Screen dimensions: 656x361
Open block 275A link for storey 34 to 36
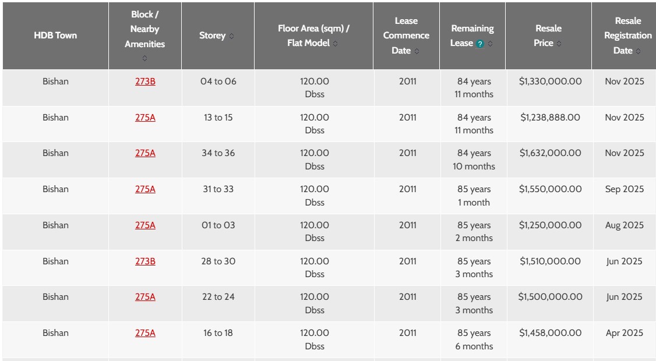[x=145, y=153]
